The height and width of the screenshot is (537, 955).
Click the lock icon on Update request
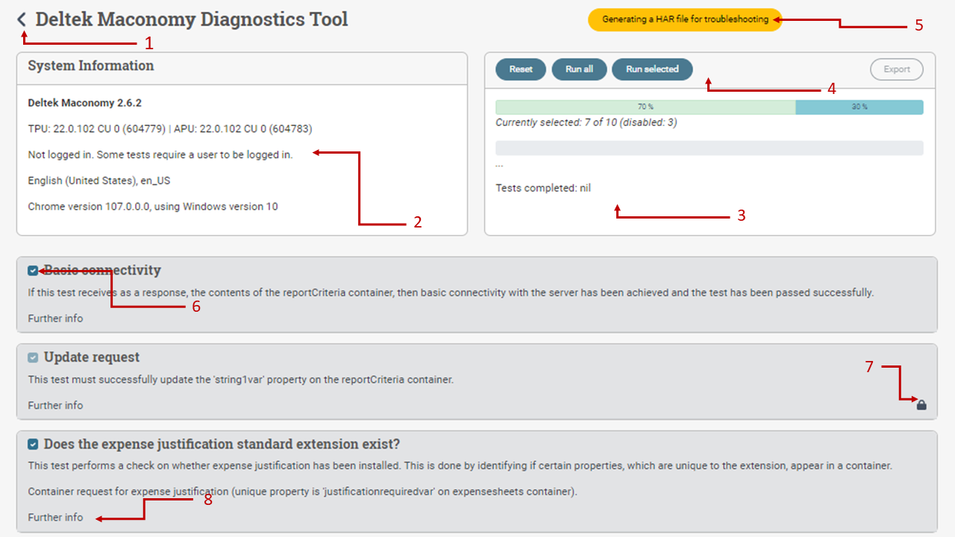pos(921,405)
